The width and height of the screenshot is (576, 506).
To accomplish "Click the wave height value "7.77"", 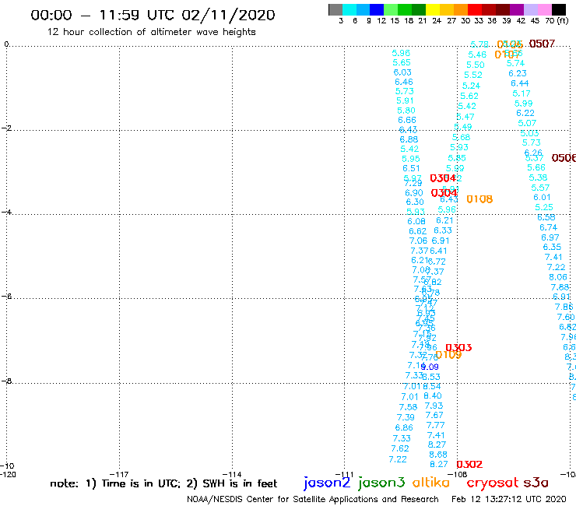I will pos(436,425).
